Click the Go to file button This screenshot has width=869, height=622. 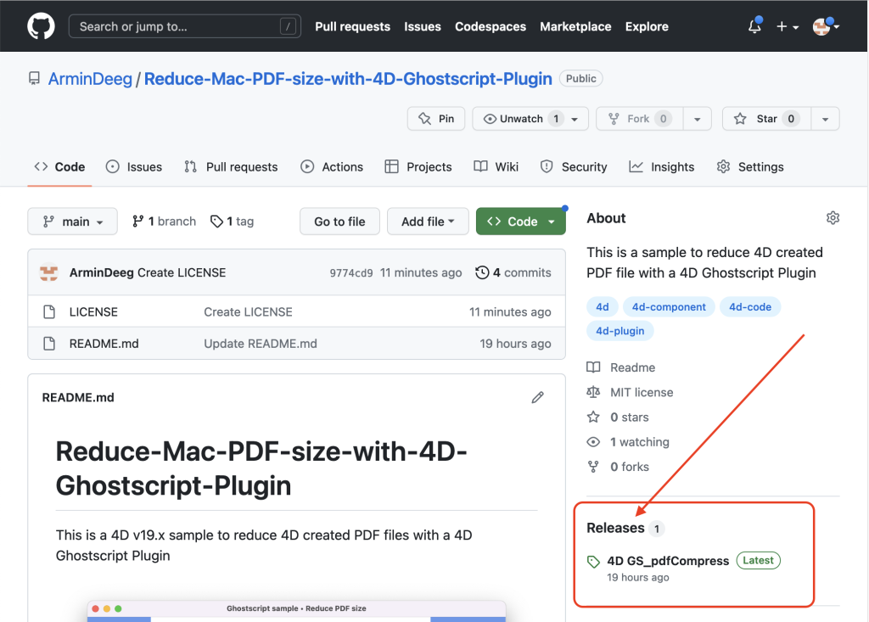[x=339, y=221]
